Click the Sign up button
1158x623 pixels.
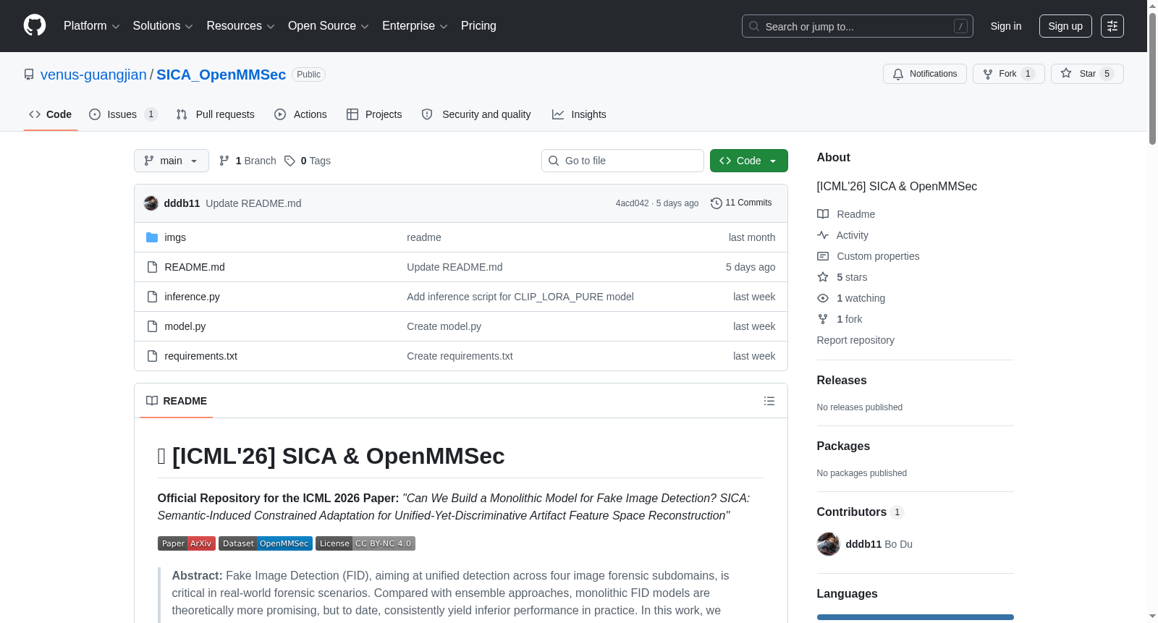click(1065, 26)
